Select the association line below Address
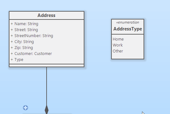Image resolution: width=170 pixels, height=114 pixels. [47, 86]
